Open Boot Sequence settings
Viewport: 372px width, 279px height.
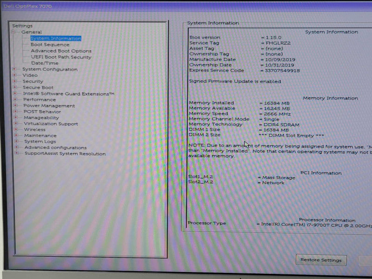pos(50,45)
